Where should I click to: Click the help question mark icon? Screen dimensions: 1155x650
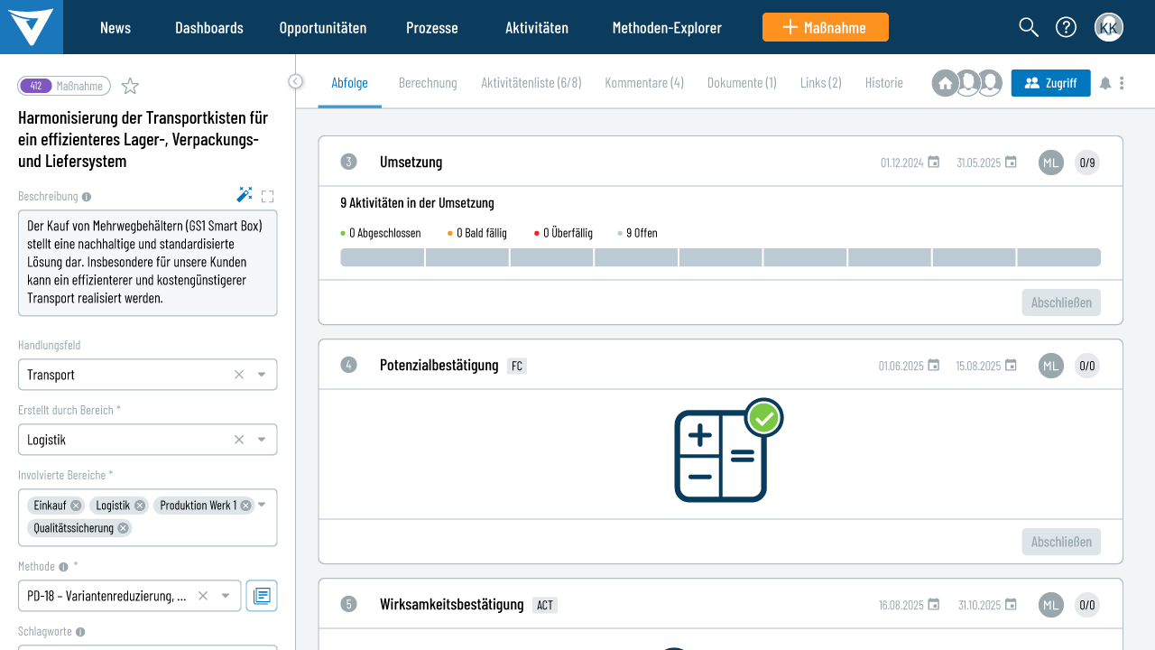click(1066, 27)
